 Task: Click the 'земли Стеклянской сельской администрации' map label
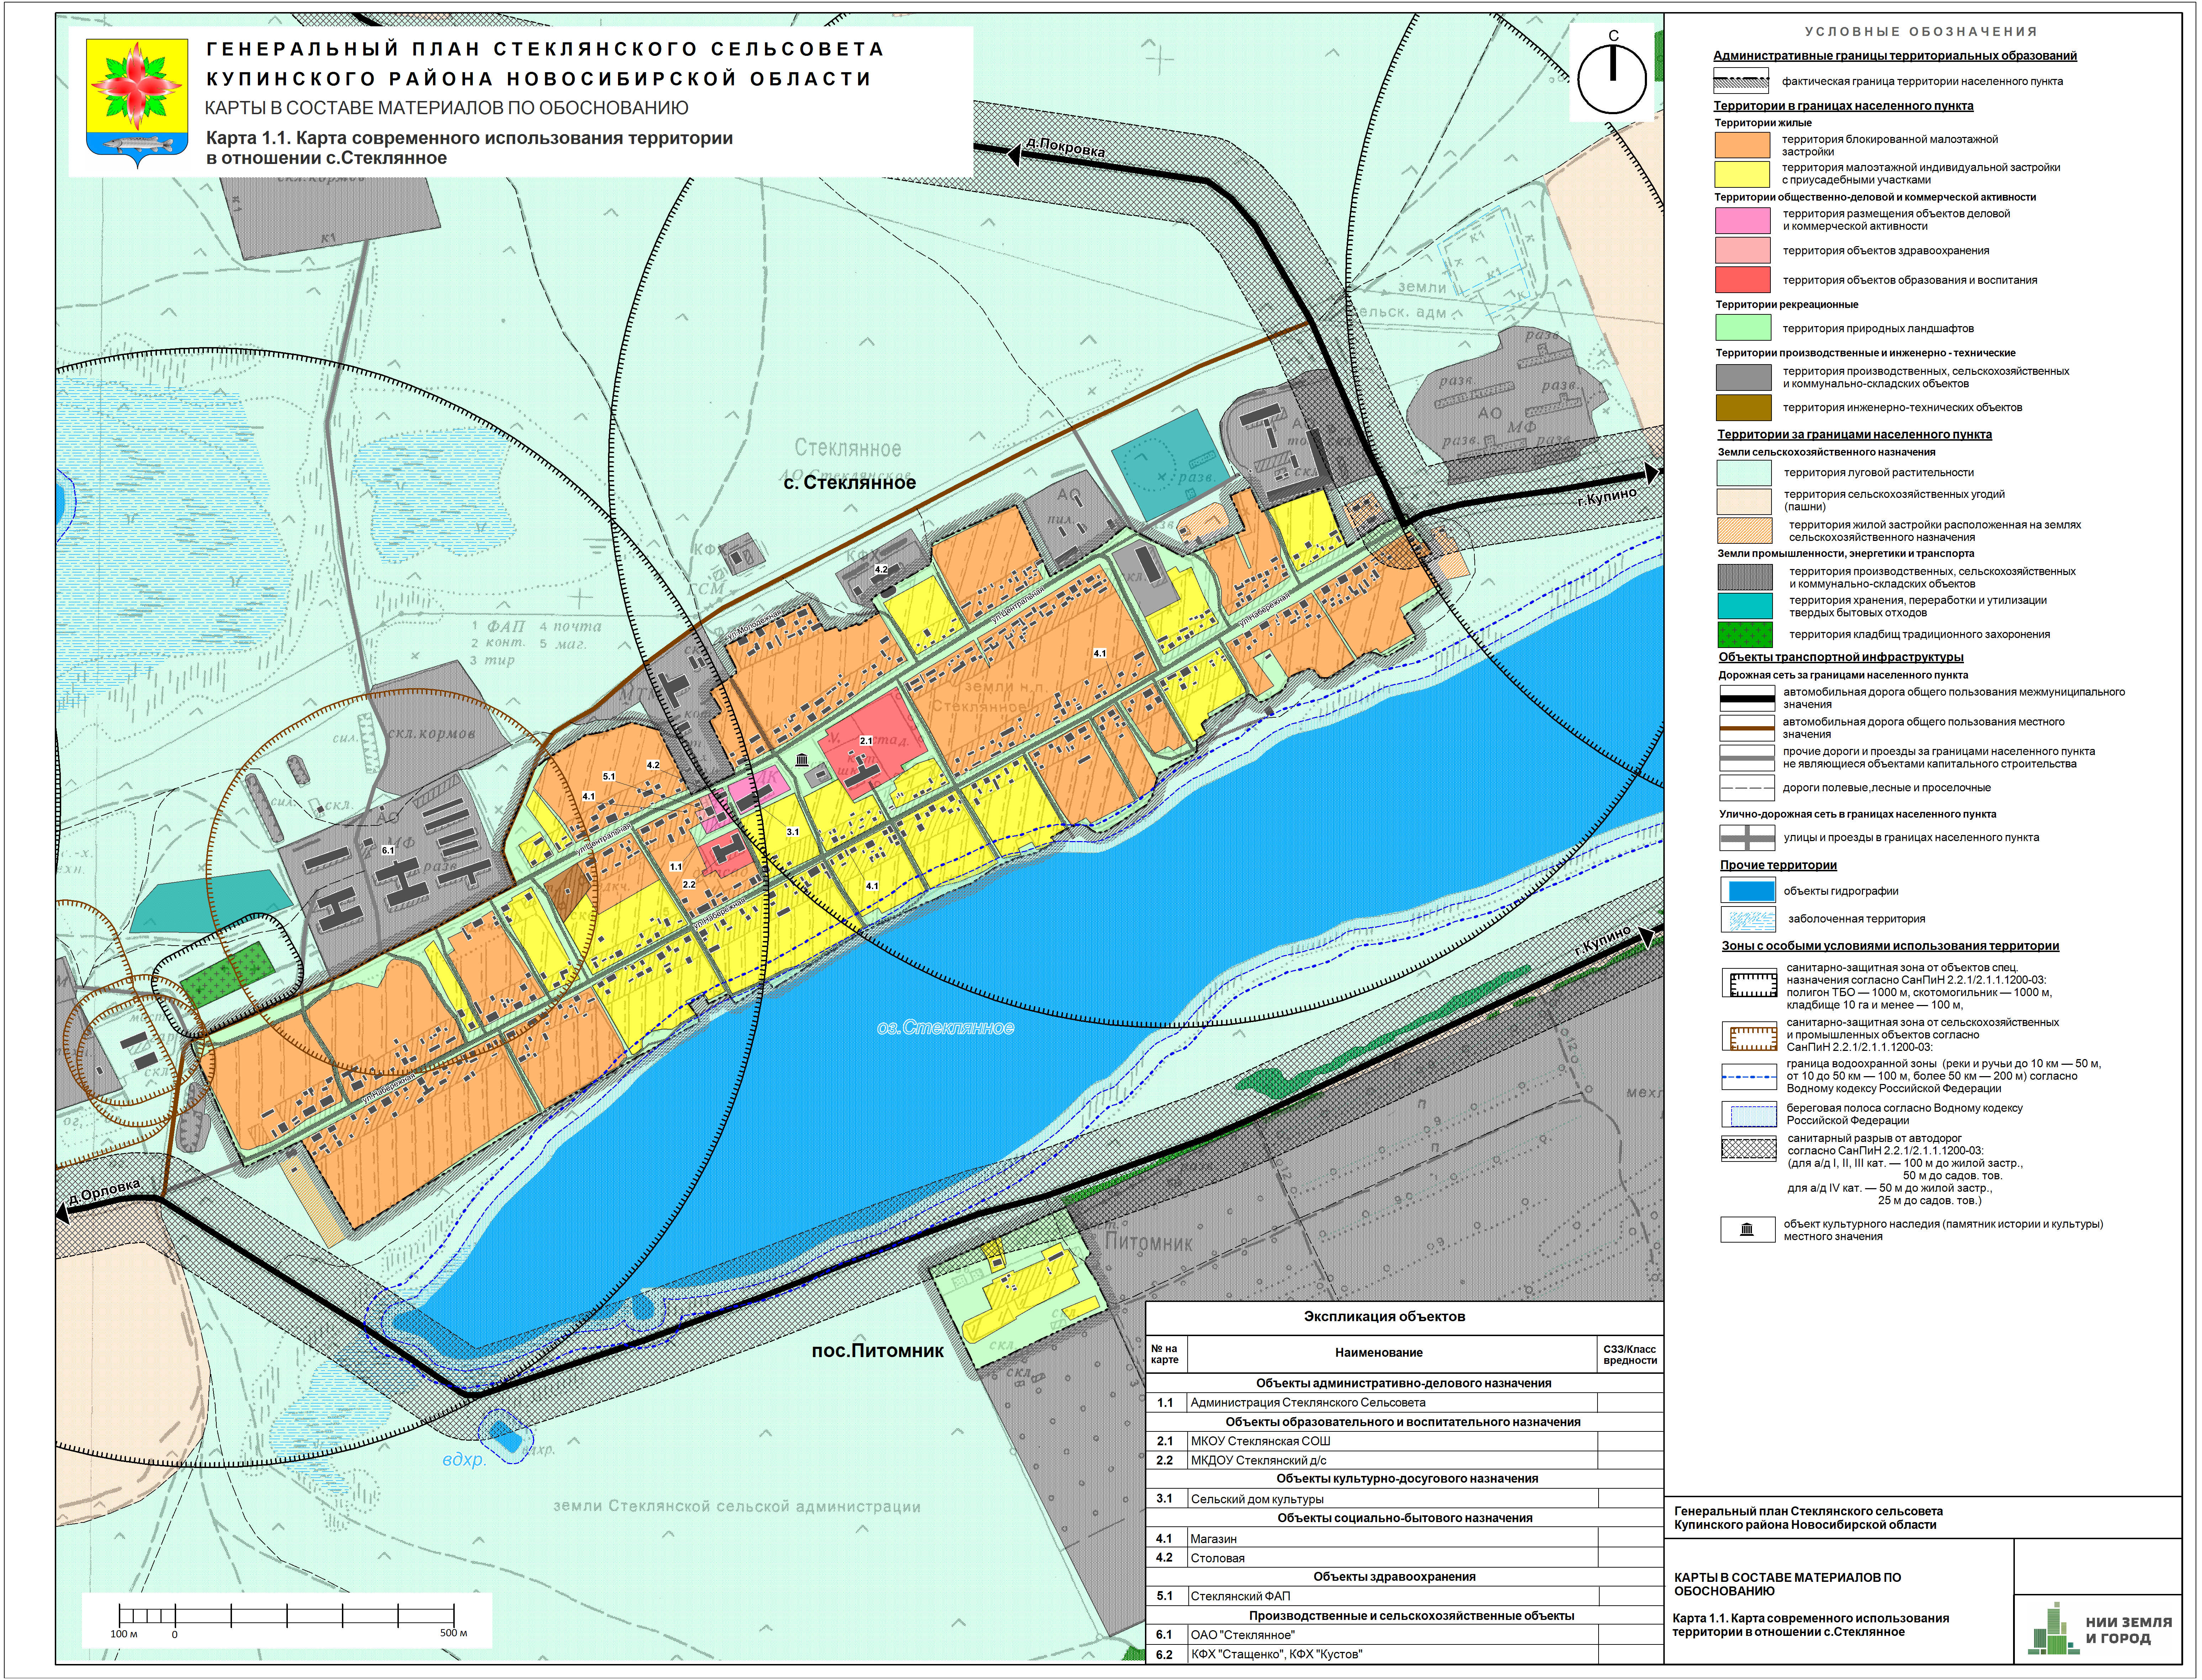736,1506
